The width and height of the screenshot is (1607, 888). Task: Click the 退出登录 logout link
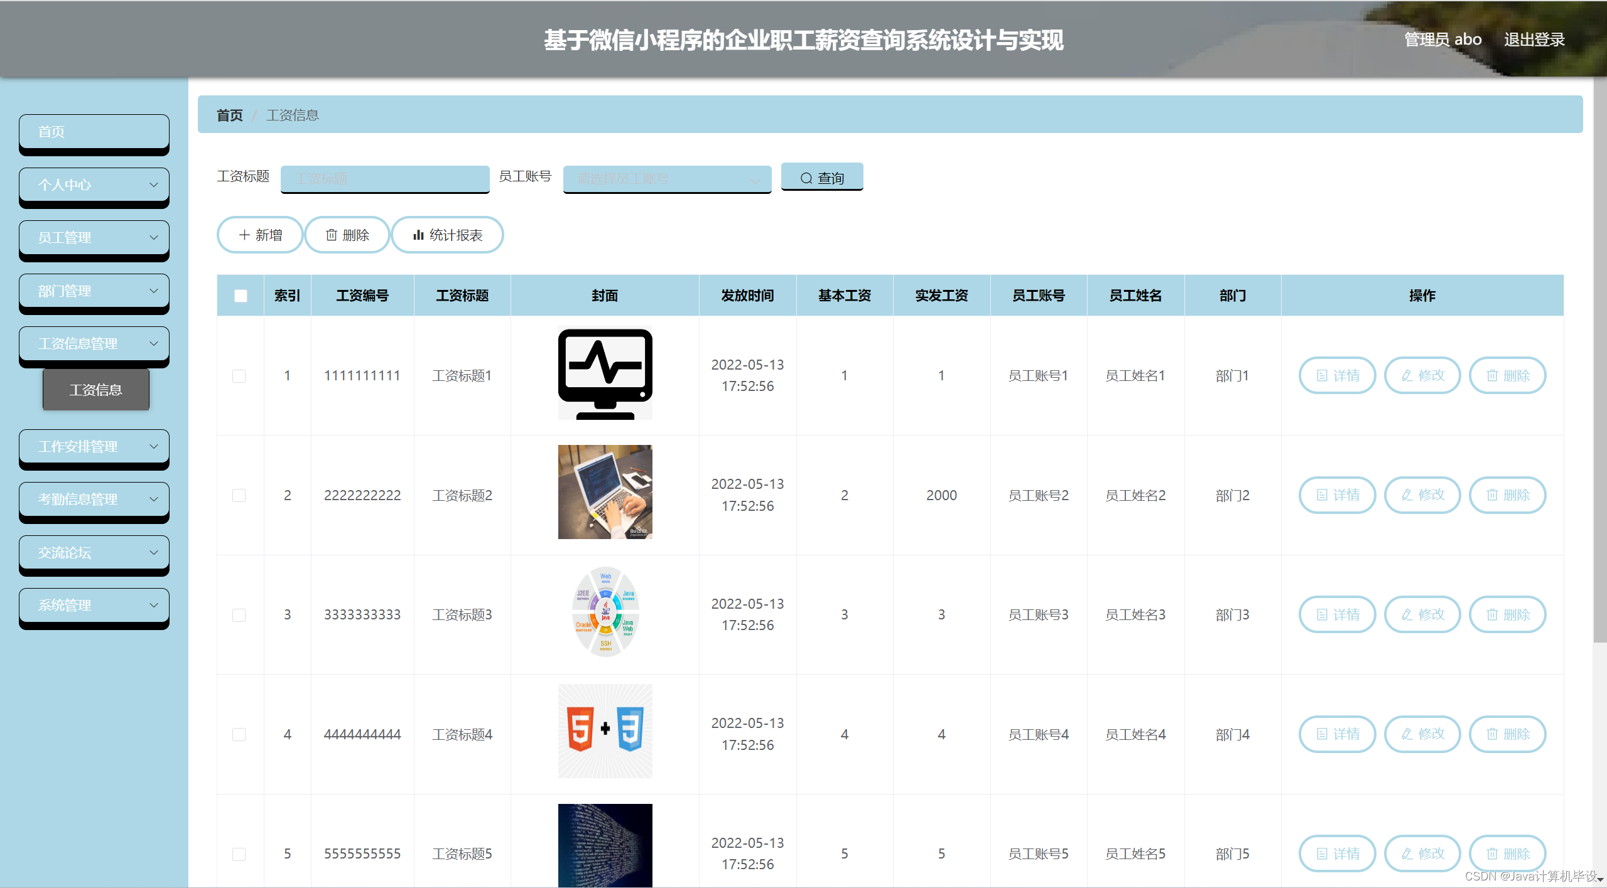point(1534,40)
